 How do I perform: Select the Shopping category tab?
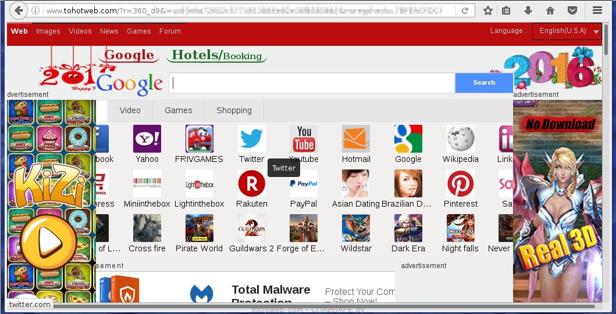pos(234,110)
